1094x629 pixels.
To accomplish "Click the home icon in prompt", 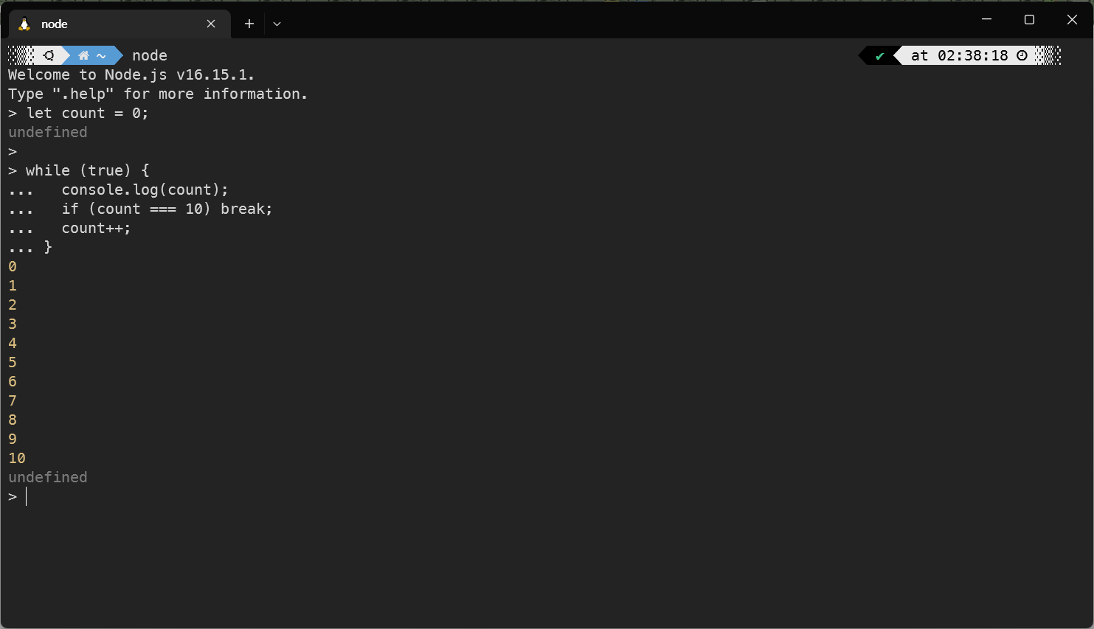I will pyautogui.click(x=83, y=55).
